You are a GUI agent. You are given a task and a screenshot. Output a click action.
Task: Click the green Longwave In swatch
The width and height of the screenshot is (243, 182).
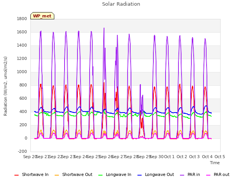[x=100, y=175]
